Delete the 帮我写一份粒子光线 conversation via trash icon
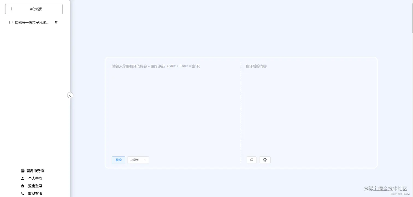The image size is (413, 197). [56, 22]
